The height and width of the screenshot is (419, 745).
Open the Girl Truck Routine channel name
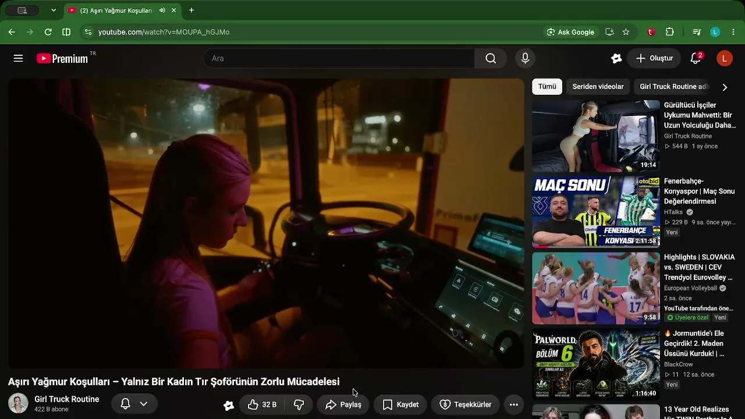[66, 399]
